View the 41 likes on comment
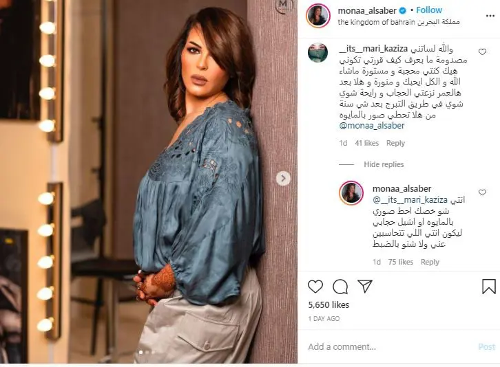Viewport: 500px width, 367px height. tap(366, 143)
